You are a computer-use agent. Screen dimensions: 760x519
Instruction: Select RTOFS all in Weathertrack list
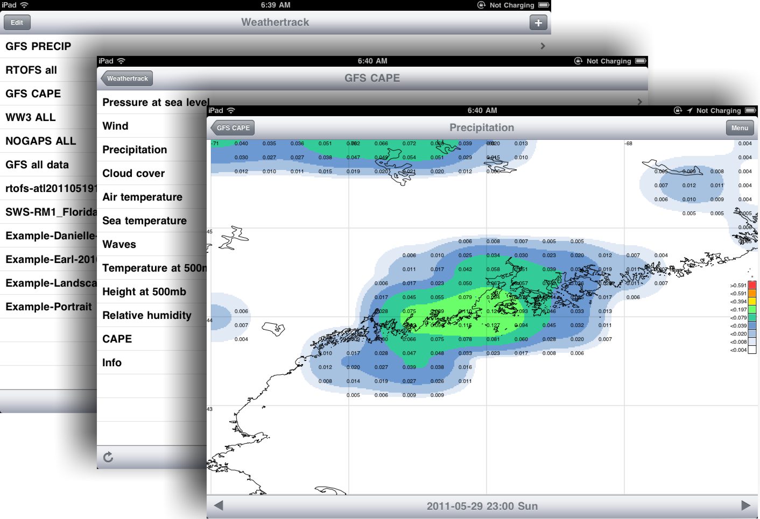[31, 70]
